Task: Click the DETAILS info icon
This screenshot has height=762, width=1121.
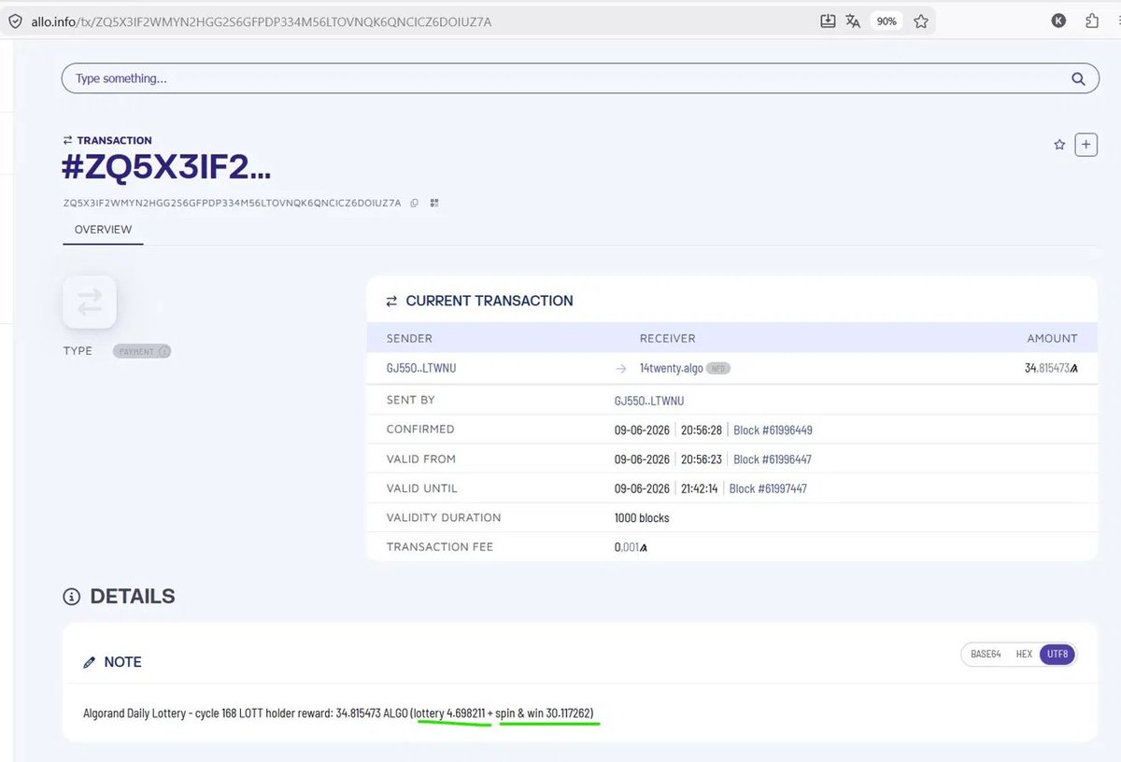Action: tap(71, 597)
